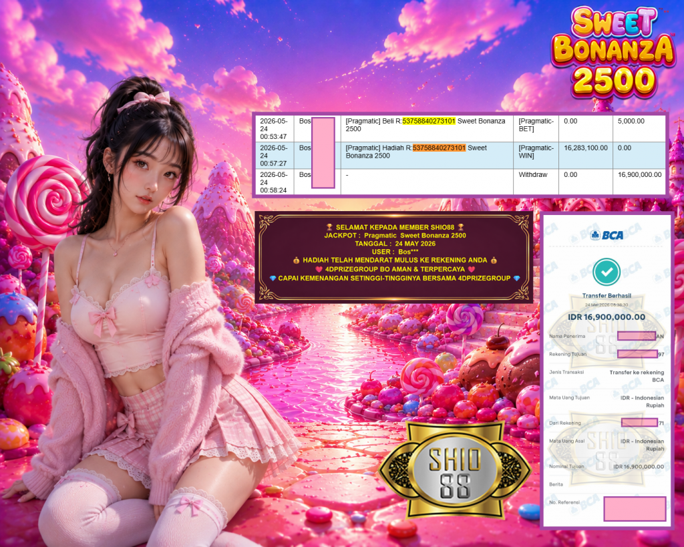Click the SELAMAT KEPADA MEMBER SHIO88 headline
The height and width of the screenshot is (547, 684).
pyautogui.click(x=395, y=227)
